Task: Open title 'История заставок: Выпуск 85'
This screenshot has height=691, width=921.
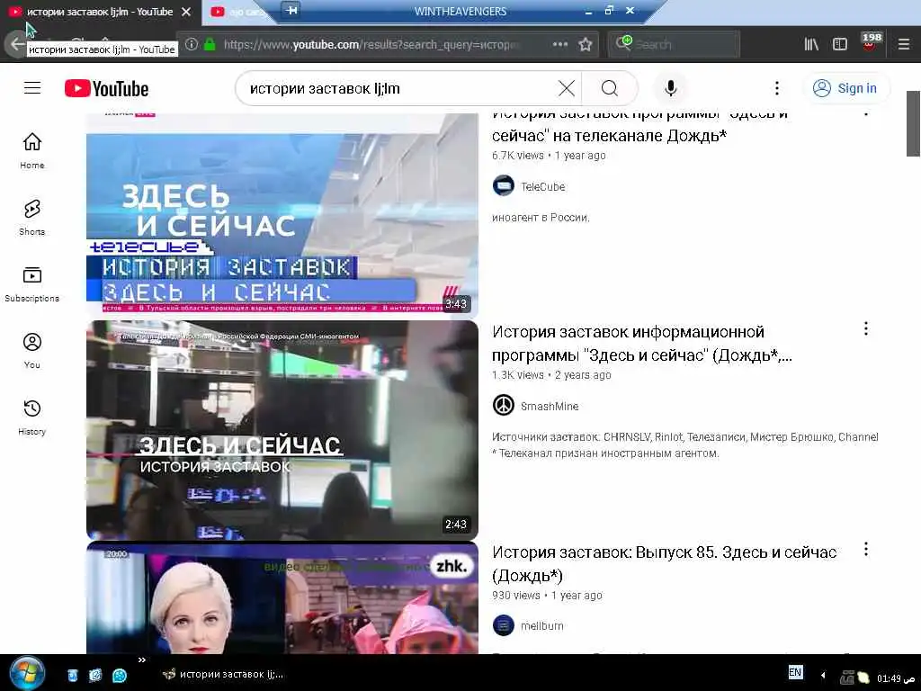Action: [x=665, y=563]
